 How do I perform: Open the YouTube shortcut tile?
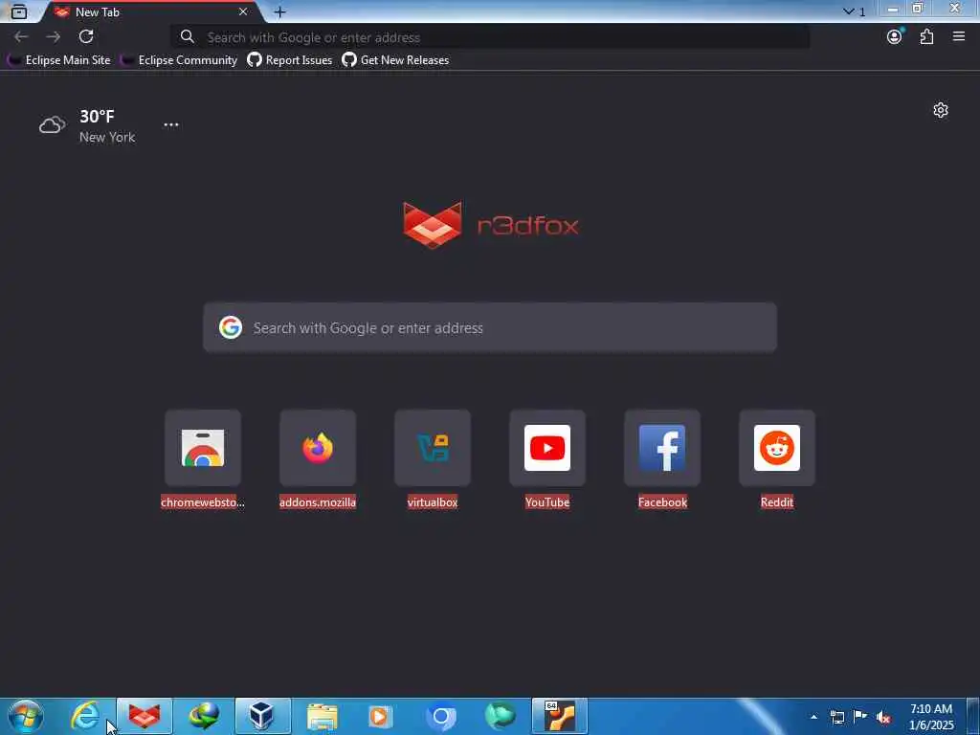547,448
